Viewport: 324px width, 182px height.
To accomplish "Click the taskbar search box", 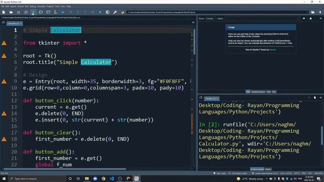I will point(37,178).
